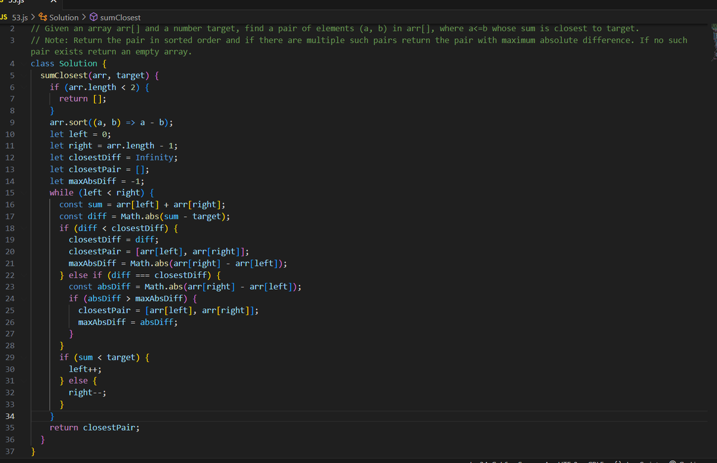Viewport: 717px width, 463px height.
Task: Click 'let right = arr.length - 1;' line
Action: (x=114, y=146)
